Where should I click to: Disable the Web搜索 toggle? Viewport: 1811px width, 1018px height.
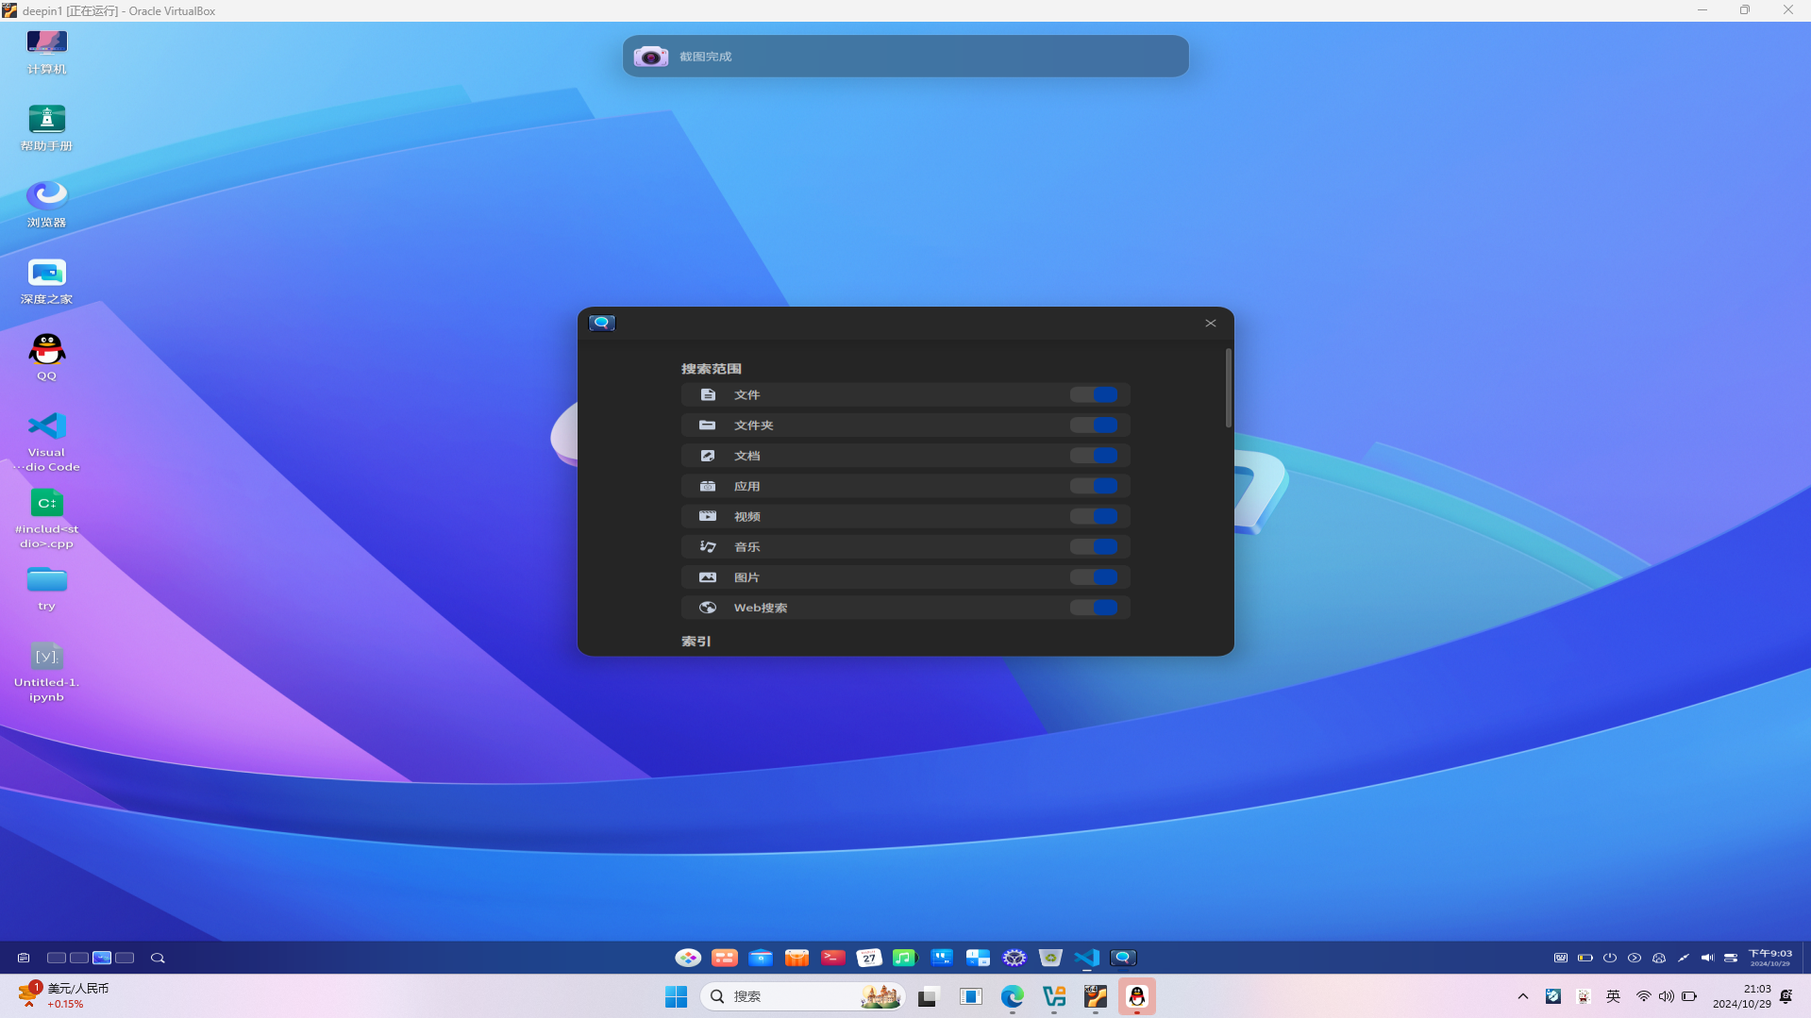coord(1094,608)
